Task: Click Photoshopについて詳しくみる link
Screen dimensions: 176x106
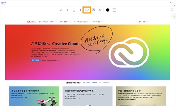Action: point(19,98)
